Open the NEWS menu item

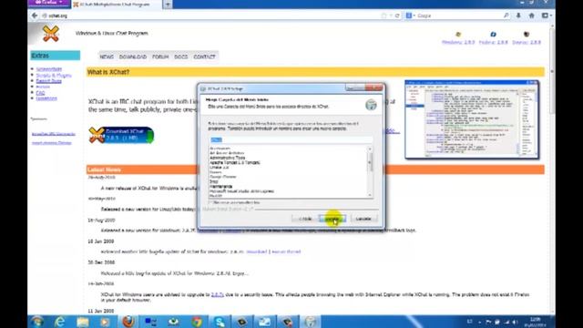pos(107,56)
